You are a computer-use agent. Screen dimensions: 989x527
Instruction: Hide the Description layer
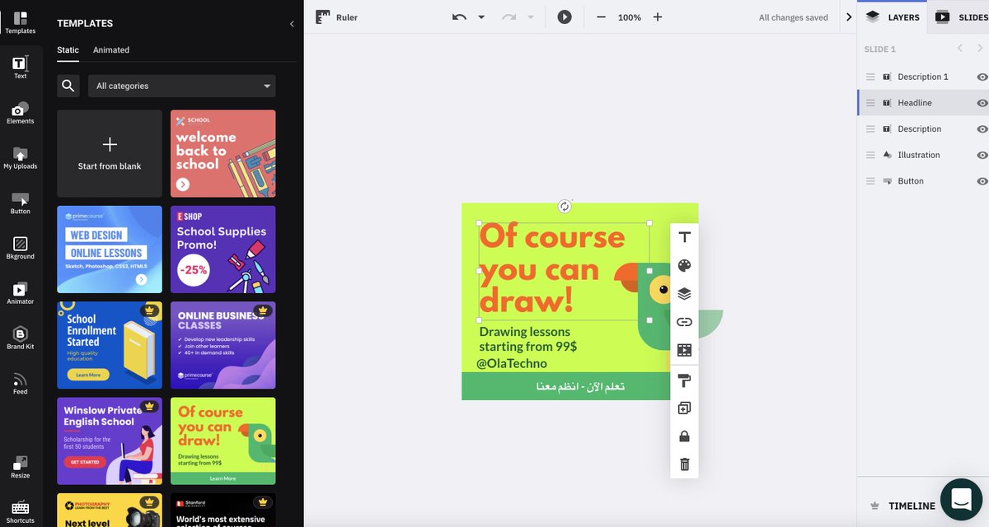(x=982, y=129)
